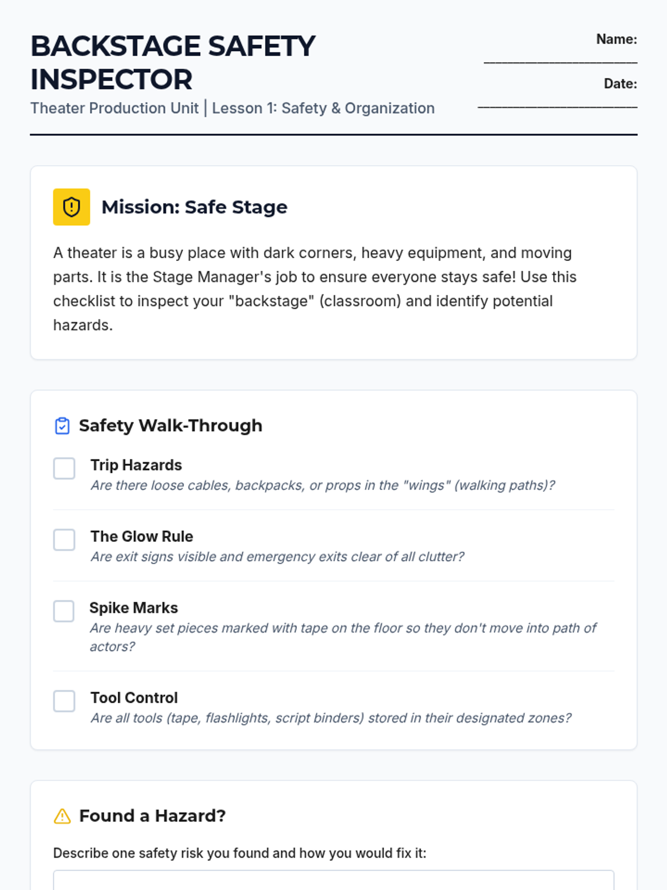Click the Safety Walk-Through heading

[170, 426]
